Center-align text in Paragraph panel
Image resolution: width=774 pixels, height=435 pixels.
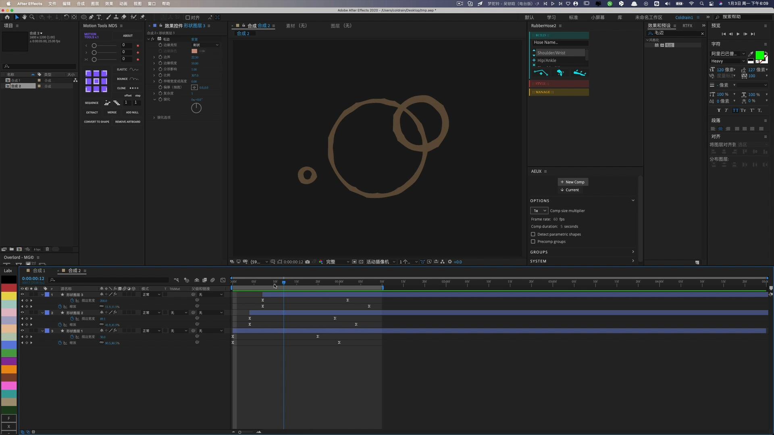coord(720,129)
